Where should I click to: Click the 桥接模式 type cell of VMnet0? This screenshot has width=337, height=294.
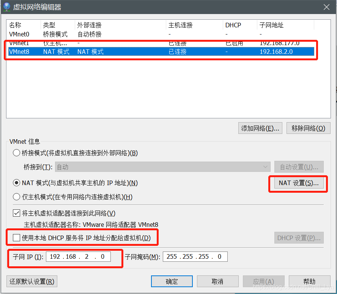[x=55, y=34]
